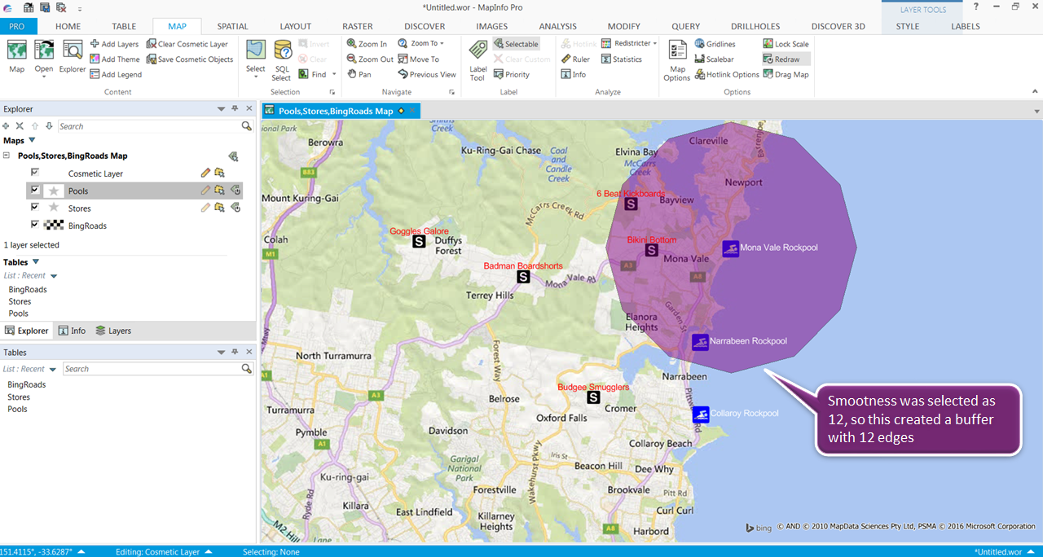This screenshot has height=557, width=1043.
Task: Click lower Tables panel search field
Action: pos(158,369)
